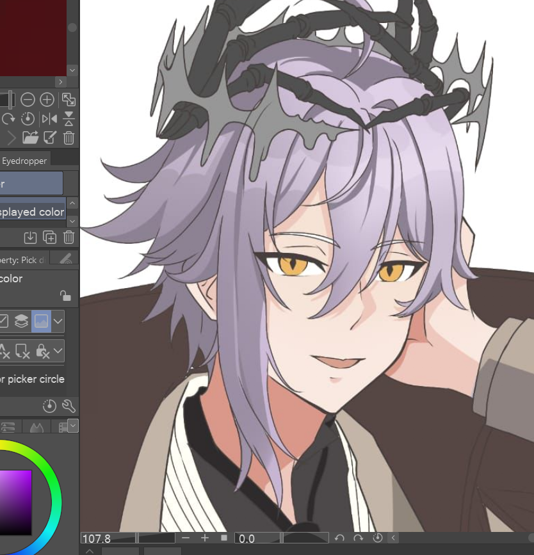This screenshot has width=534, height=555.
Task: Open the folder icon below Navigator
Action: 30,138
